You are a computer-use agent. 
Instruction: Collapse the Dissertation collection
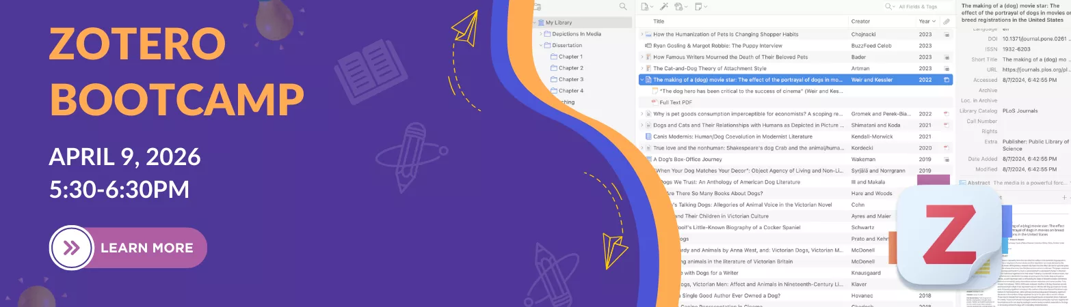coord(540,46)
